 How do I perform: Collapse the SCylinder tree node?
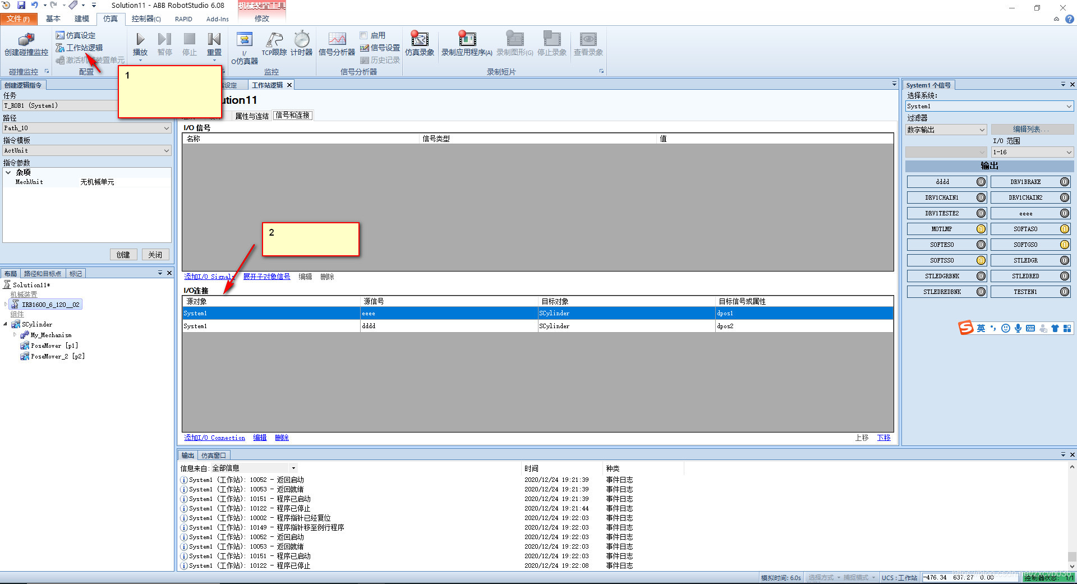(x=6, y=324)
